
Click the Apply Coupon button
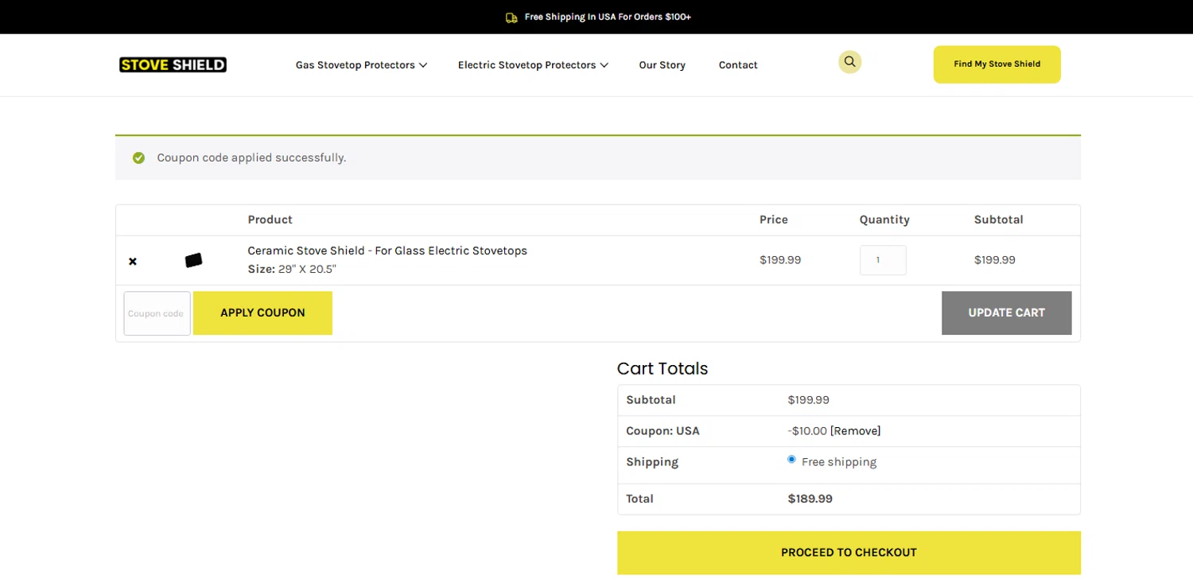pos(262,313)
